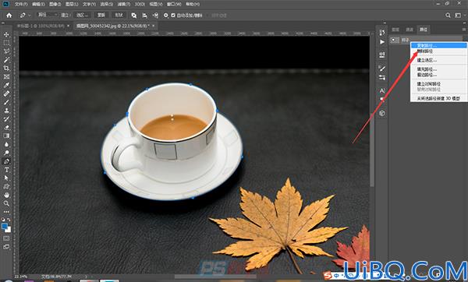Switch to the Channels panel tab
This screenshot has height=282, width=468.
click(x=409, y=30)
